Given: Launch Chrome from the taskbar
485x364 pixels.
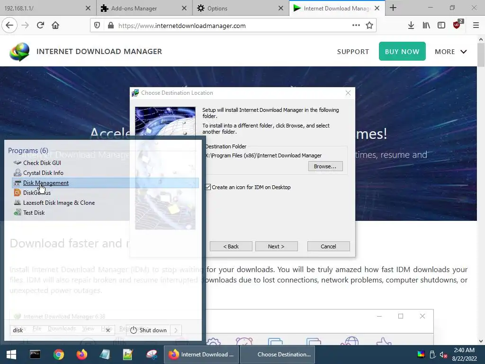Looking at the screenshot, I should tap(58, 355).
